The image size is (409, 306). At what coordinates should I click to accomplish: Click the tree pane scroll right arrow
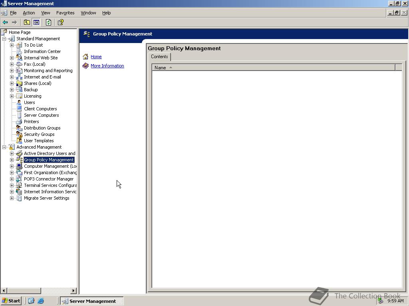73,290
